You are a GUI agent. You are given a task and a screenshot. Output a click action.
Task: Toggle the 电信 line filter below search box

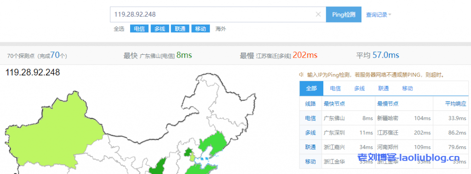pyautogui.click(x=139, y=29)
